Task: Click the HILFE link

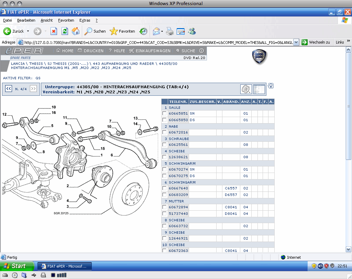Action: tap(117, 51)
